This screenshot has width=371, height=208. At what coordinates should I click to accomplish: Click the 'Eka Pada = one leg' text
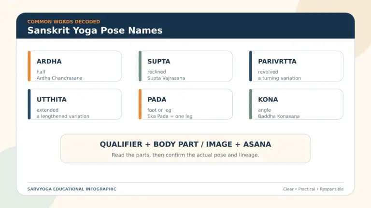(x=170, y=116)
